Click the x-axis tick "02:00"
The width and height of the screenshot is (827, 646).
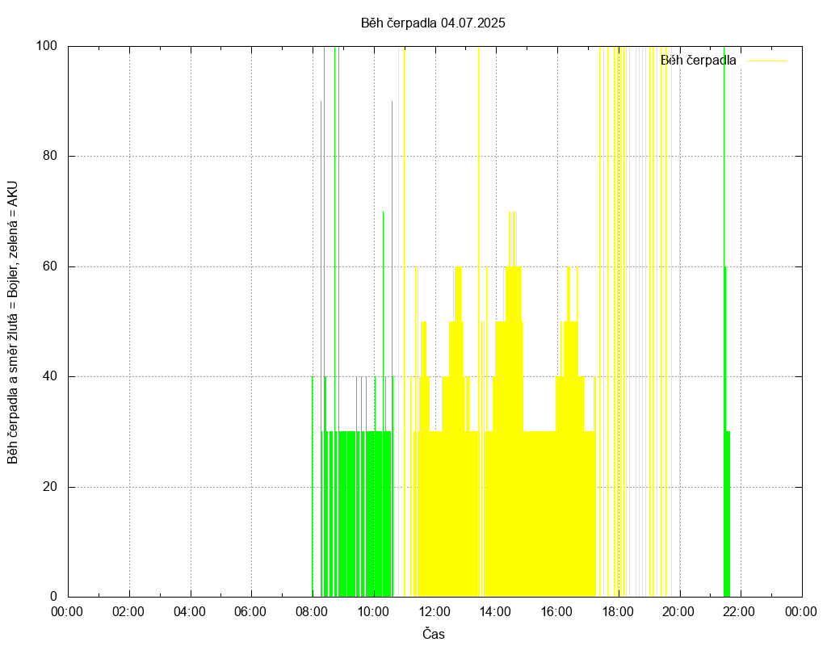click(x=128, y=612)
